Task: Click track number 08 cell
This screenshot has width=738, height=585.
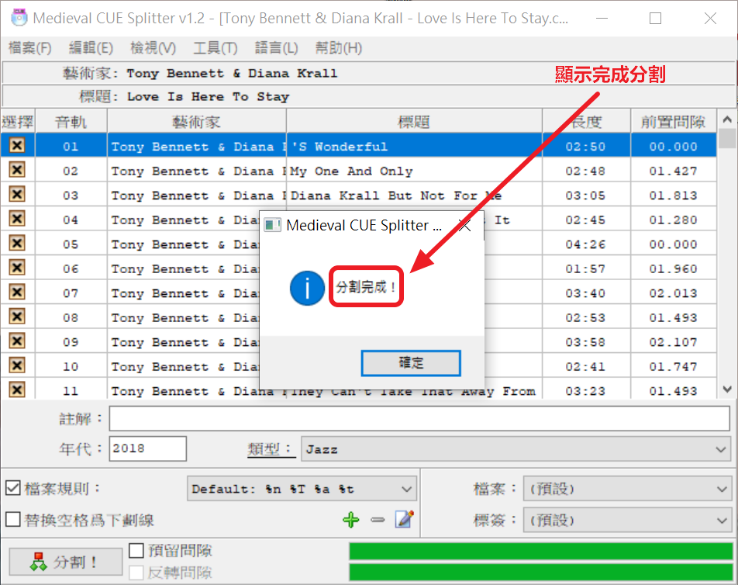Action: point(71,318)
